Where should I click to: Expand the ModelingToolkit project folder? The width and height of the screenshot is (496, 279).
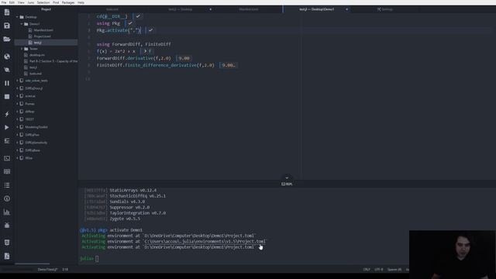17,127
